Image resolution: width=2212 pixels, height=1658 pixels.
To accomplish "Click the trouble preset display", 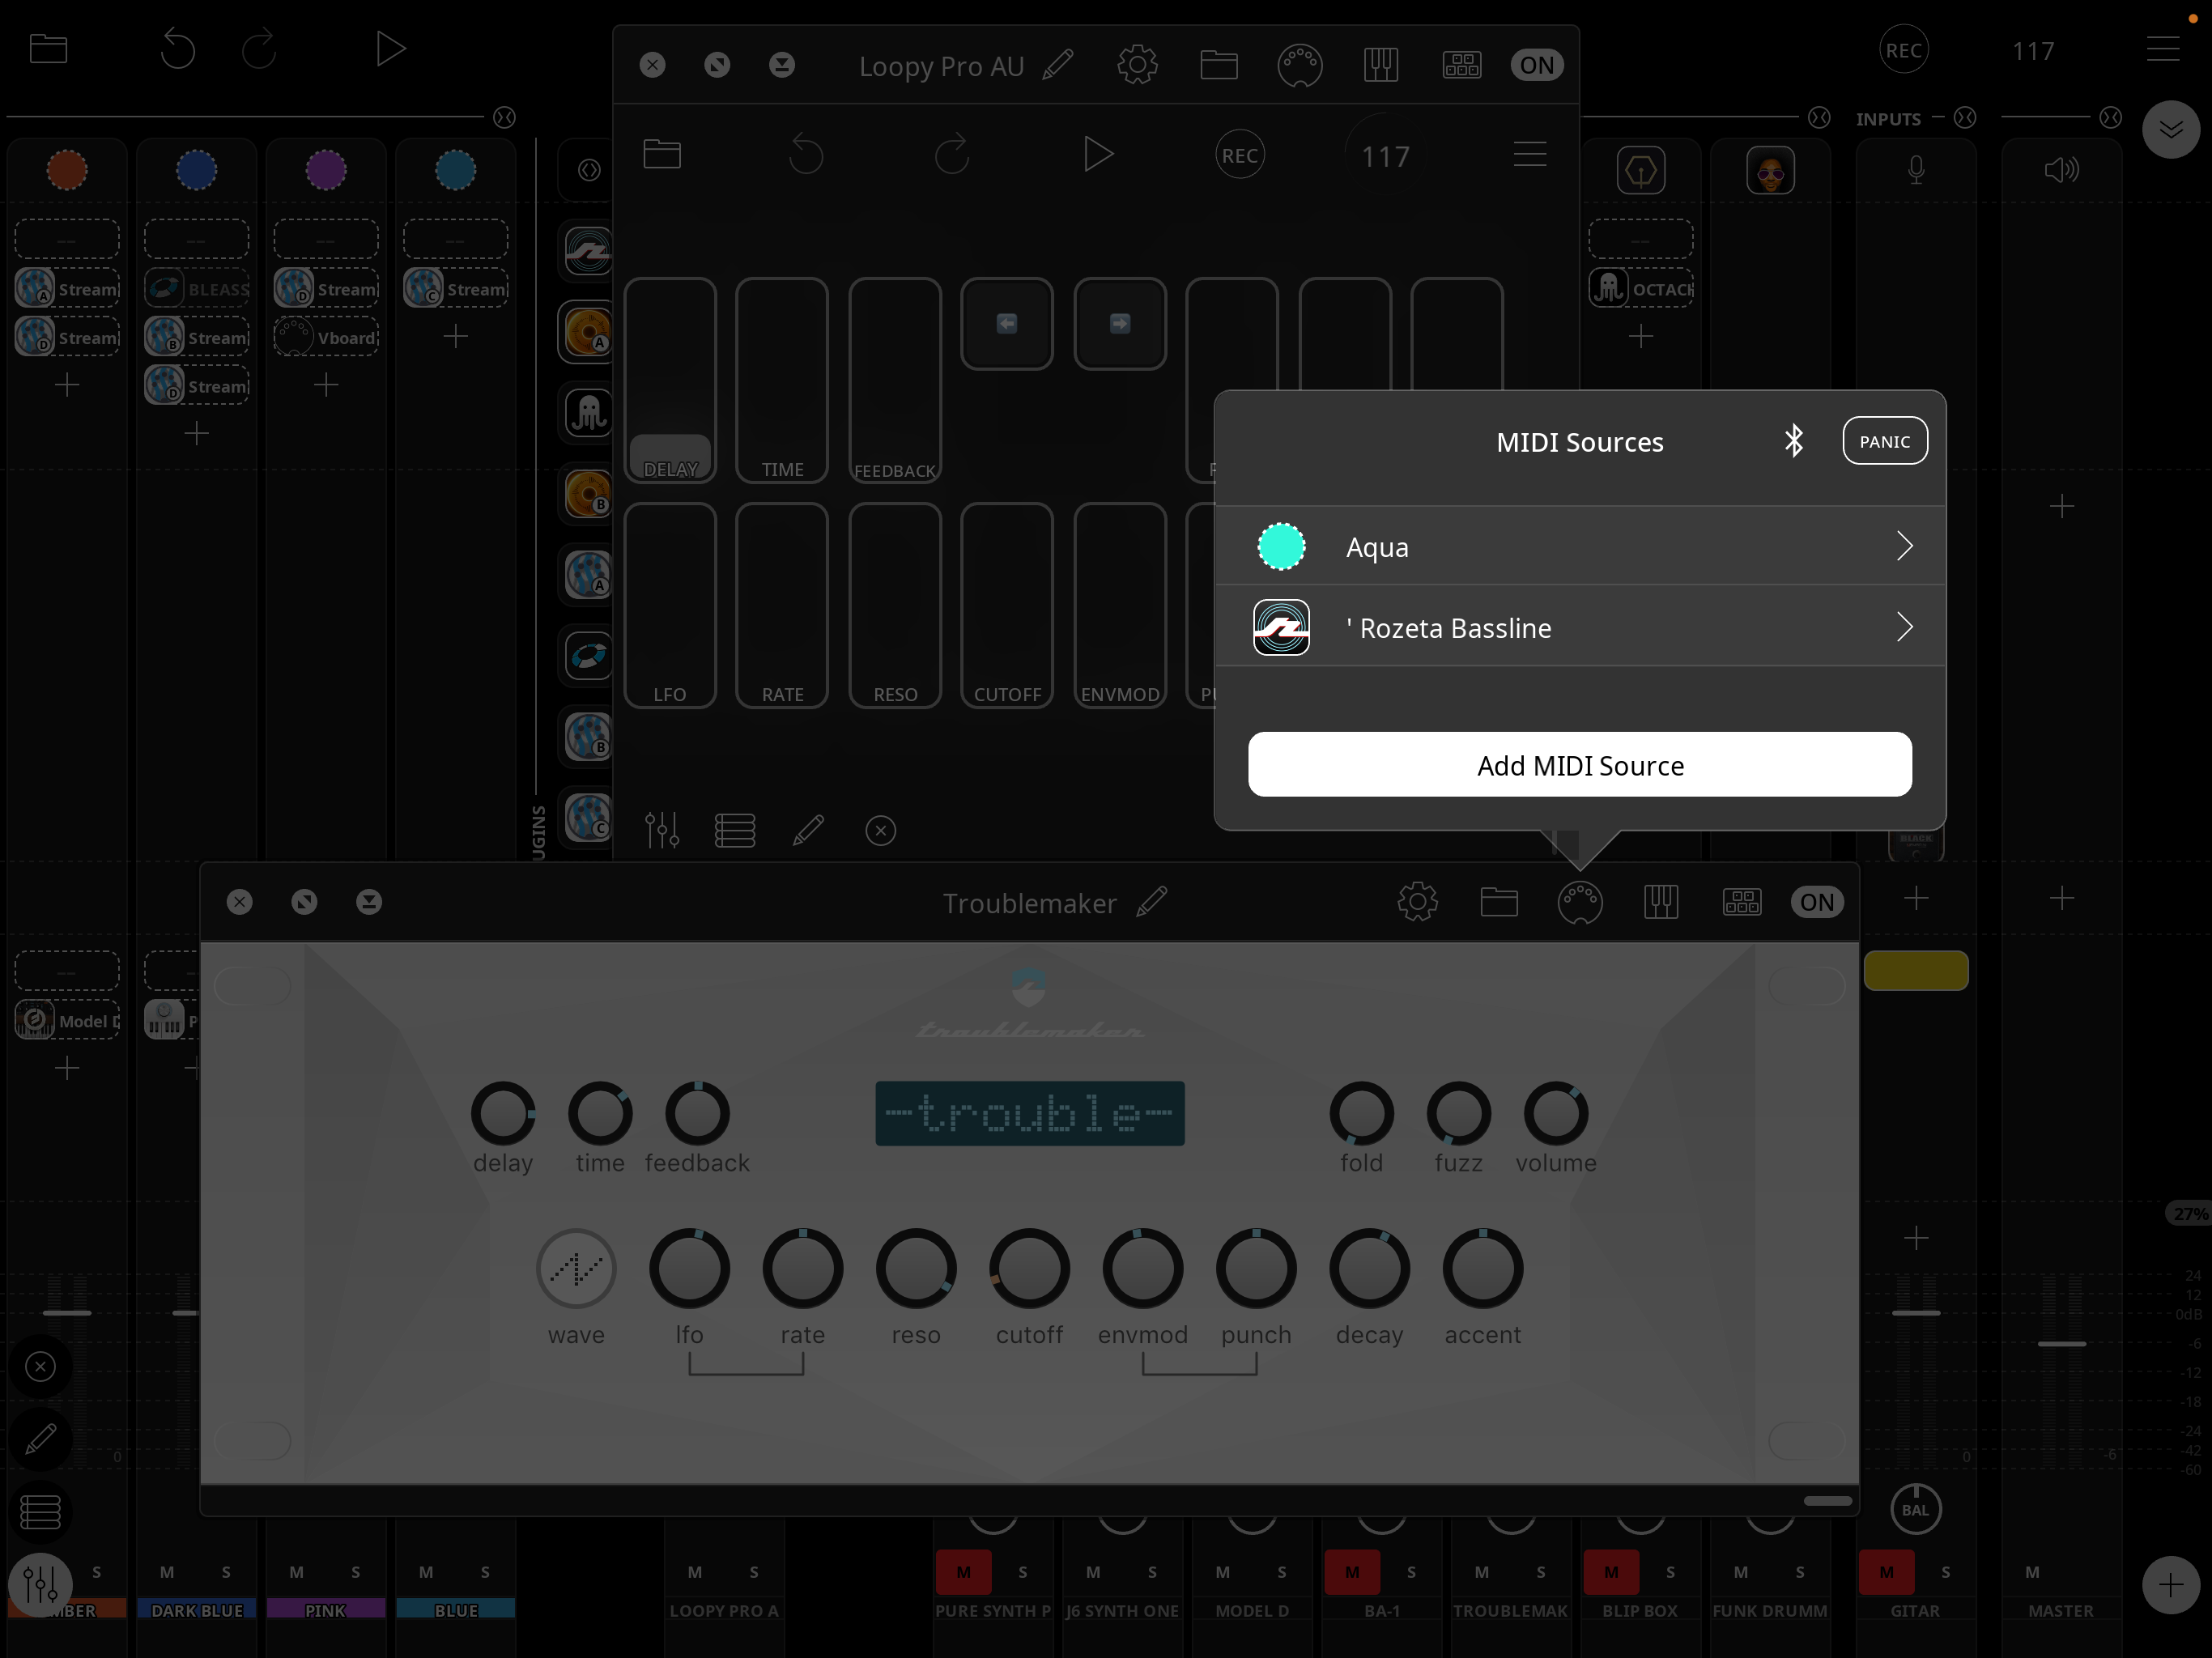I will click(1029, 1113).
